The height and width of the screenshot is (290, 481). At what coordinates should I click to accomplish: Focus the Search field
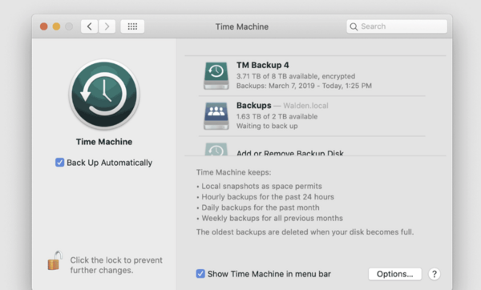[397, 26]
